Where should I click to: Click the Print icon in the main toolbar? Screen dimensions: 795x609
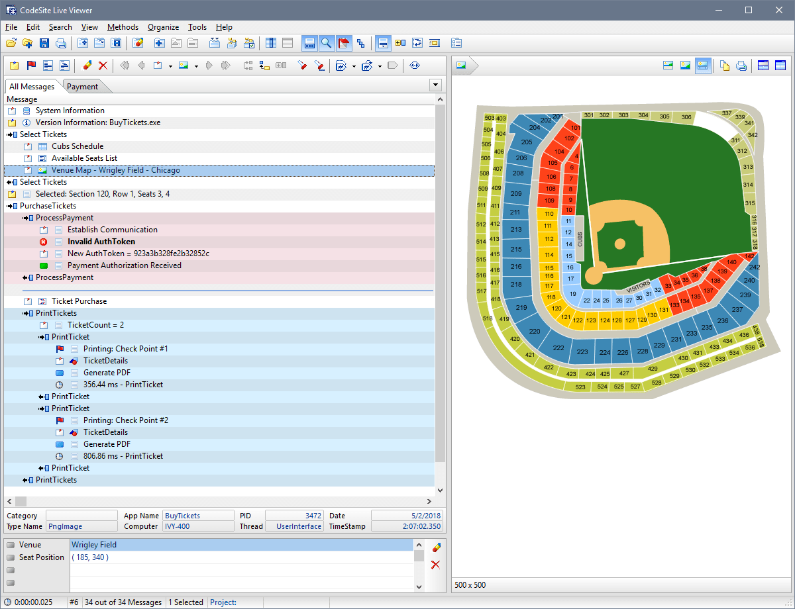(61, 43)
